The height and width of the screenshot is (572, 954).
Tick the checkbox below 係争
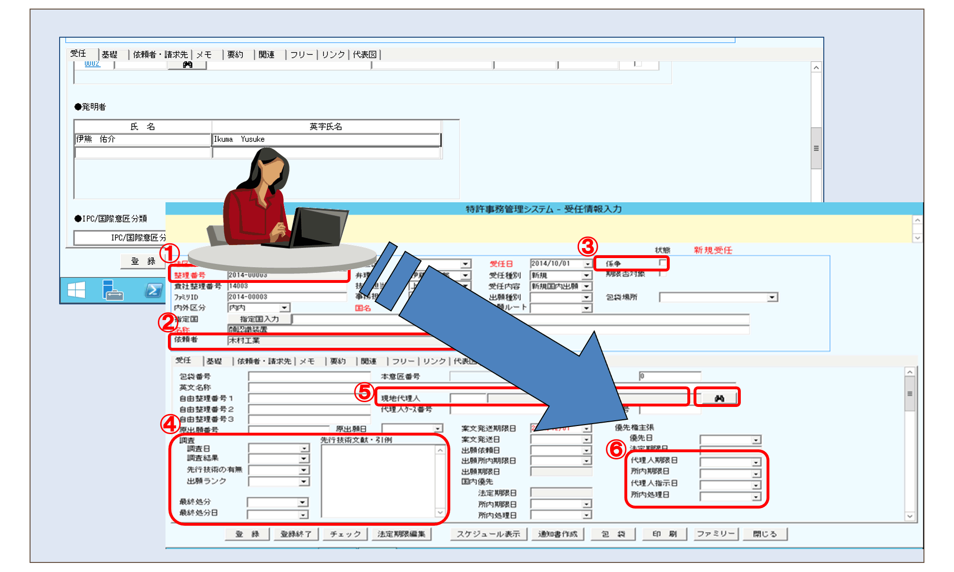pyautogui.click(x=662, y=274)
